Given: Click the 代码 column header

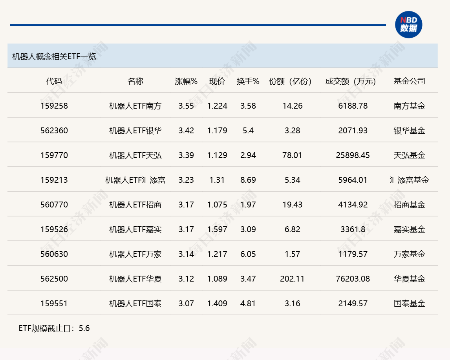Looking at the screenshot, I should coord(54,81).
